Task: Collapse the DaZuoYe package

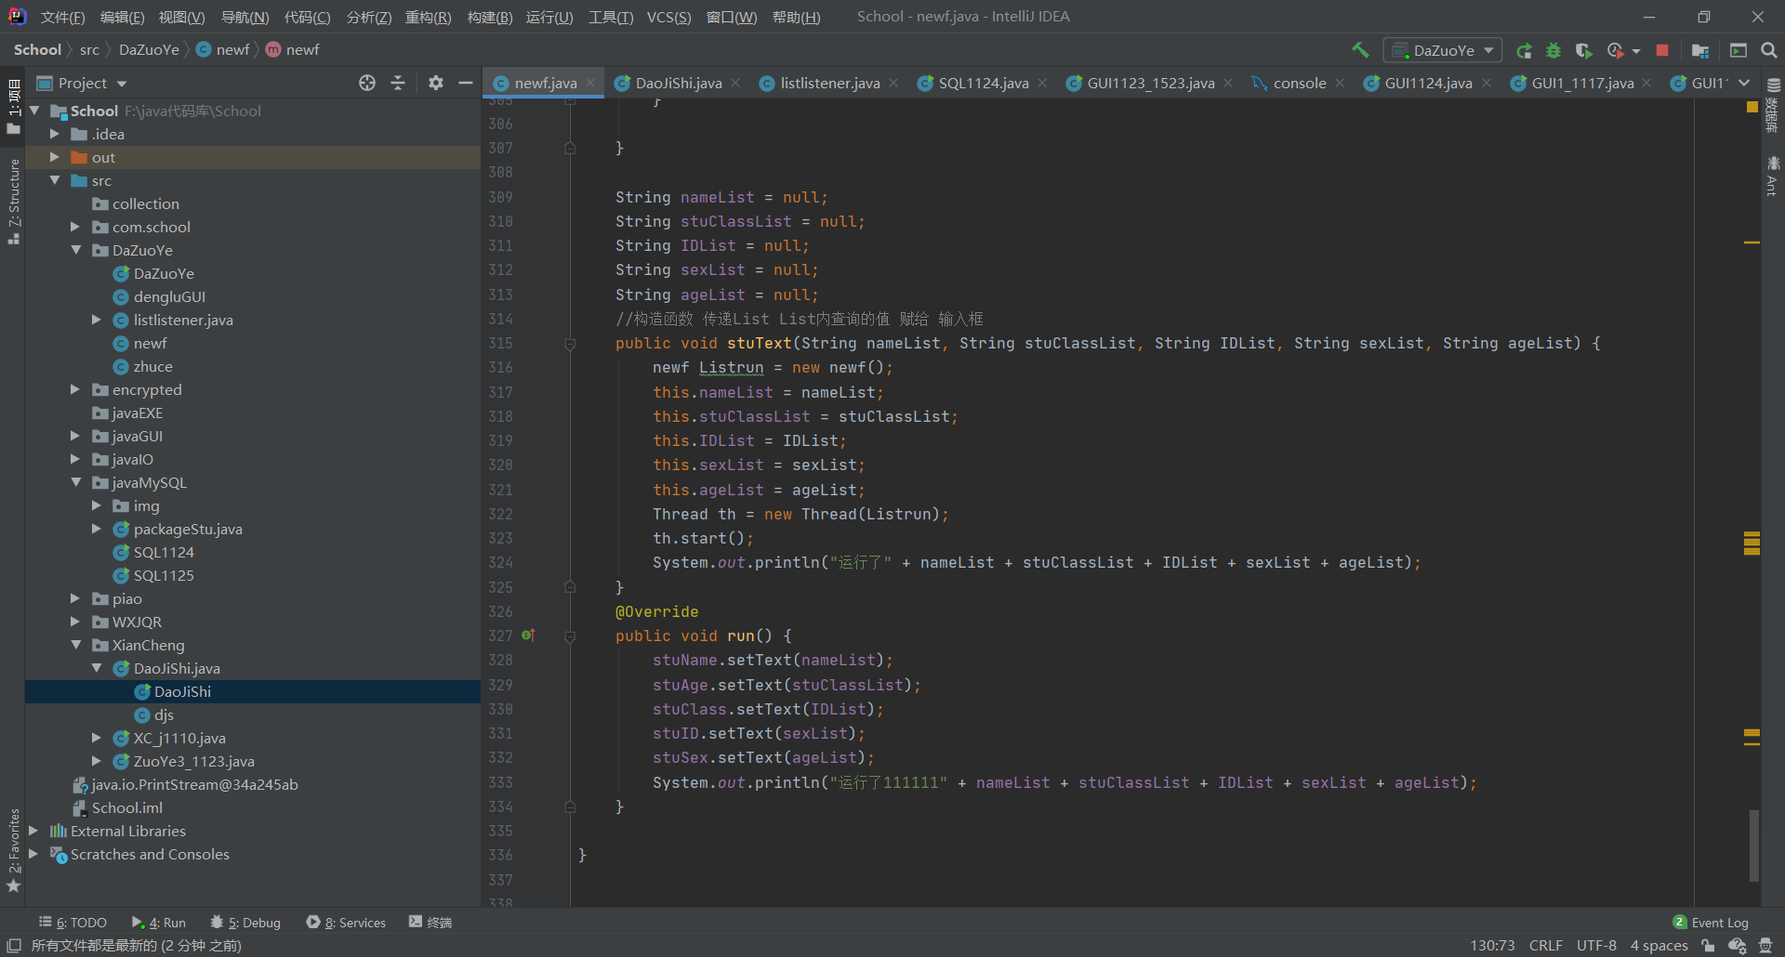Action: point(76,250)
